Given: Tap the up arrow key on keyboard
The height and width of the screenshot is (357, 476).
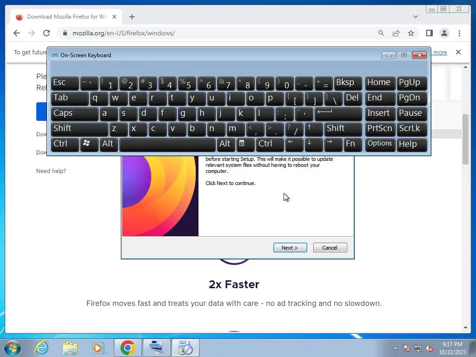Looking at the screenshot, I should 314,129.
